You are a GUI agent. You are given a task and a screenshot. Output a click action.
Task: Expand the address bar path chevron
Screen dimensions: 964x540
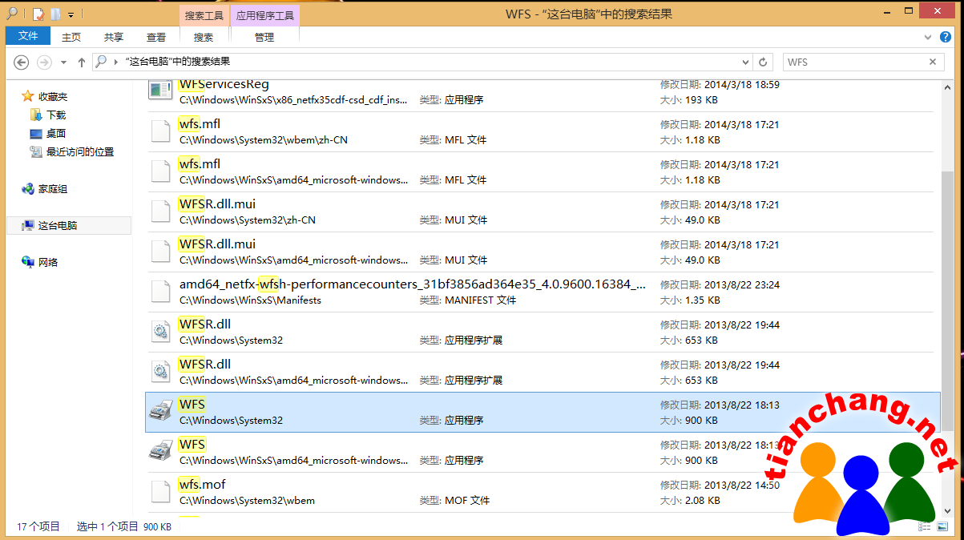(116, 62)
